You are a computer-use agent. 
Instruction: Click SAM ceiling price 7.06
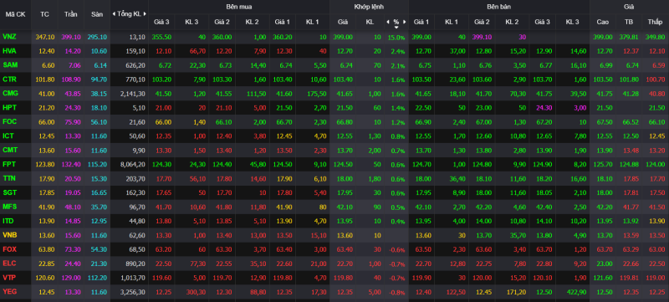point(74,65)
